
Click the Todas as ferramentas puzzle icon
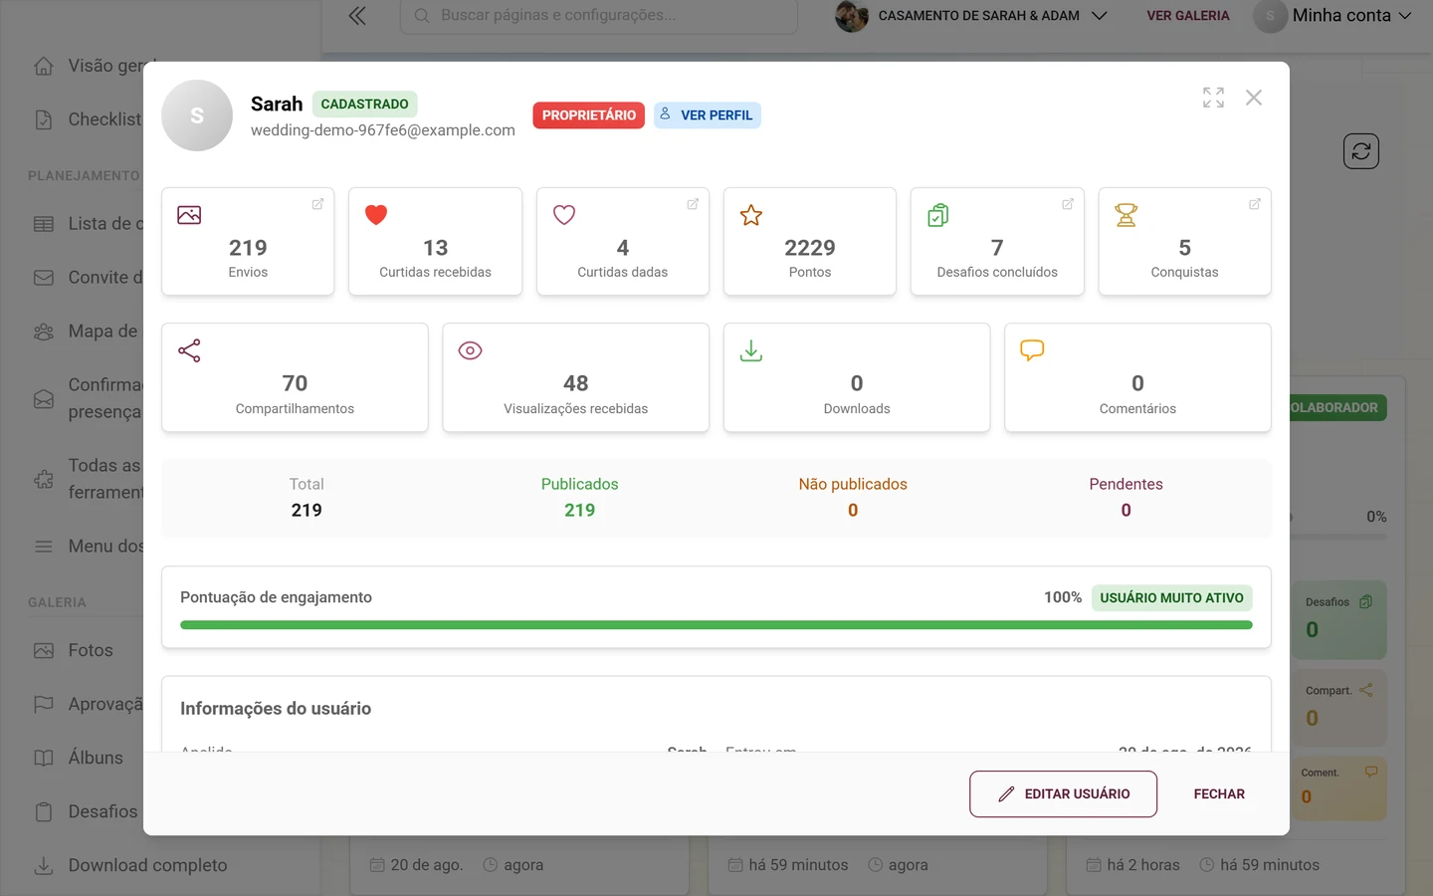tap(44, 479)
